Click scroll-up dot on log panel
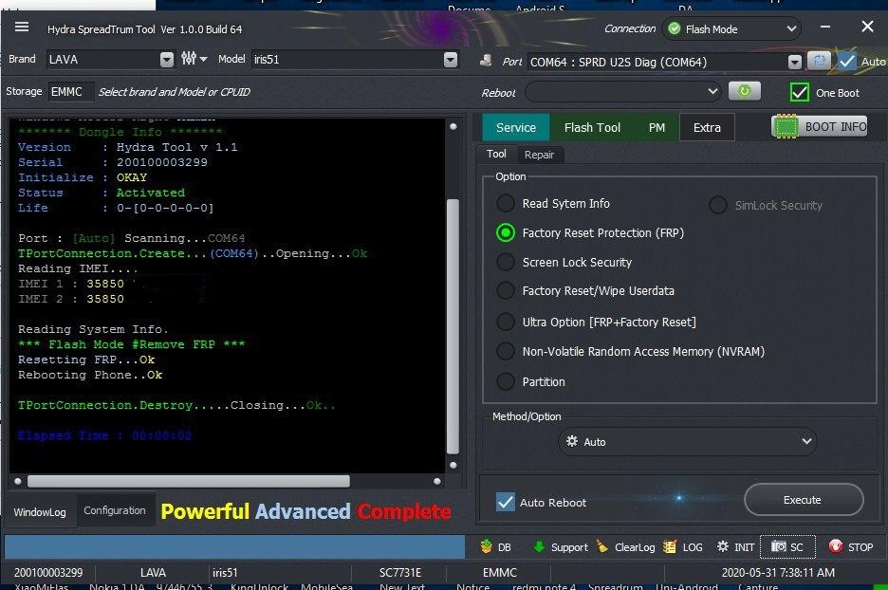 coord(453,126)
